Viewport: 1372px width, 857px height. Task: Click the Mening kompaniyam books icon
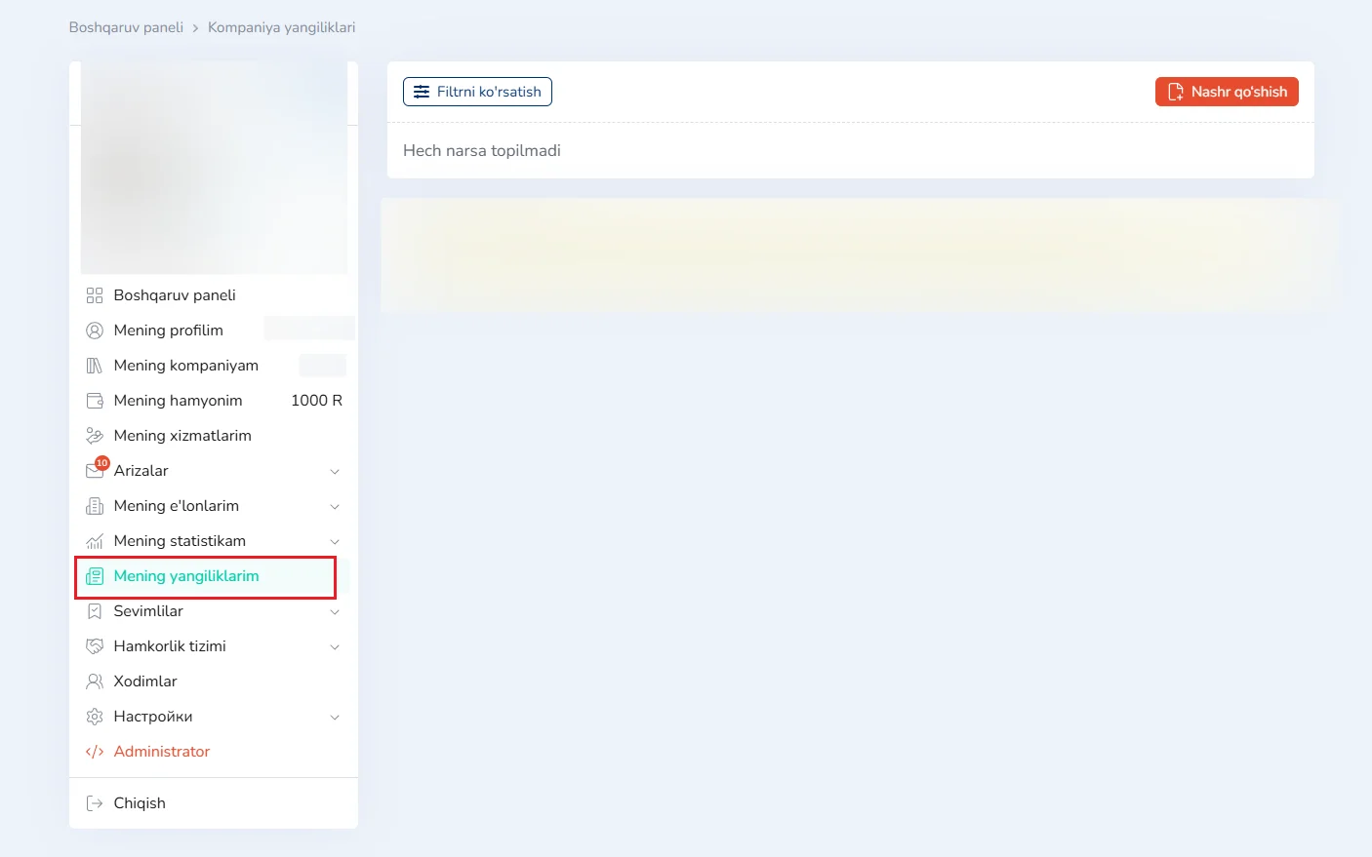pyautogui.click(x=95, y=366)
